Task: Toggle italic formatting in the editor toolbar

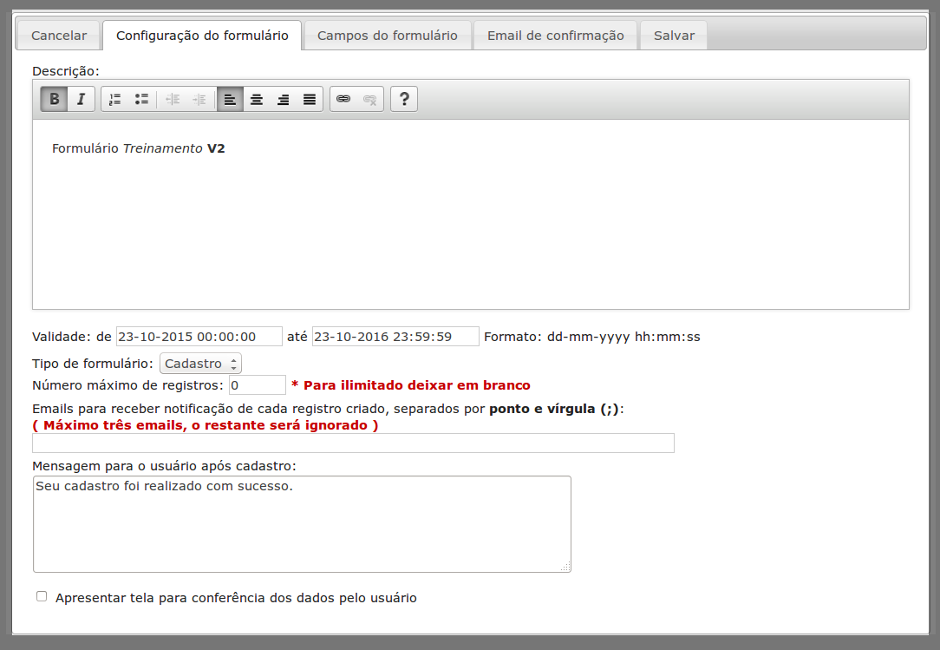Action: coord(81,100)
